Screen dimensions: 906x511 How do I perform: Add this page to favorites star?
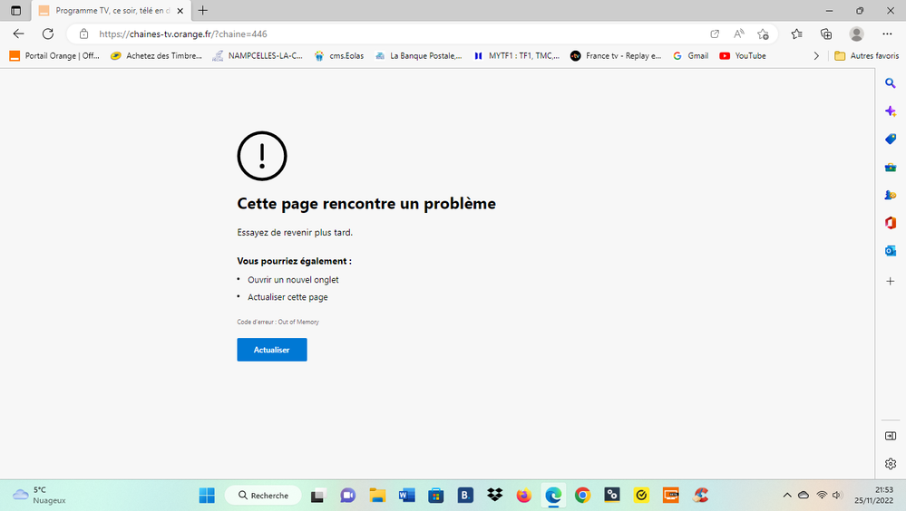pos(763,34)
